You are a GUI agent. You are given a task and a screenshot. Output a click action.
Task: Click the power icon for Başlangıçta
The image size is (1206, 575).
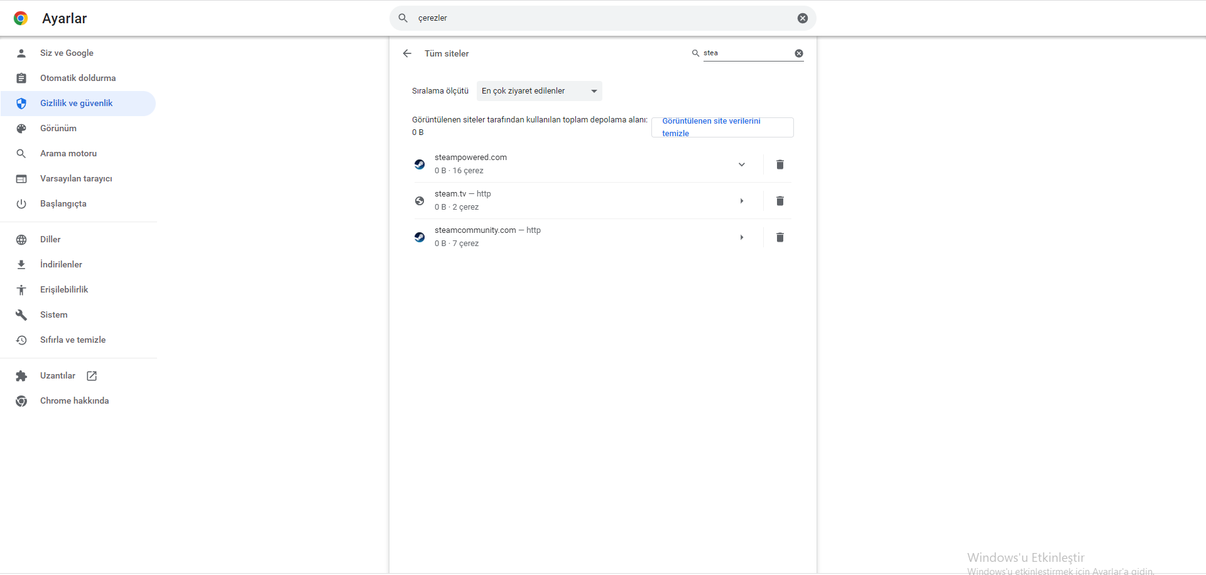[21, 204]
